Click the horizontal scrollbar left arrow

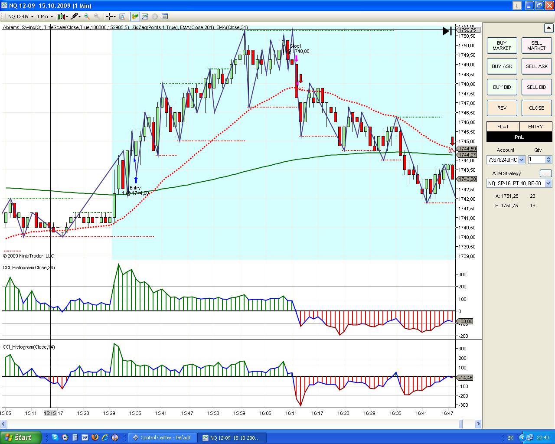pyautogui.click(x=3, y=424)
